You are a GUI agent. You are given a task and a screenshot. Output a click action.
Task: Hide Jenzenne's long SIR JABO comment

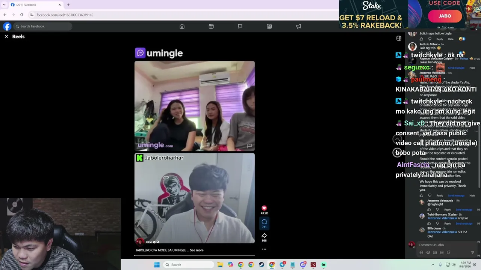coord(472,195)
